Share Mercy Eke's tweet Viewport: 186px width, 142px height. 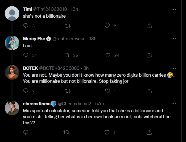(149, 55)
